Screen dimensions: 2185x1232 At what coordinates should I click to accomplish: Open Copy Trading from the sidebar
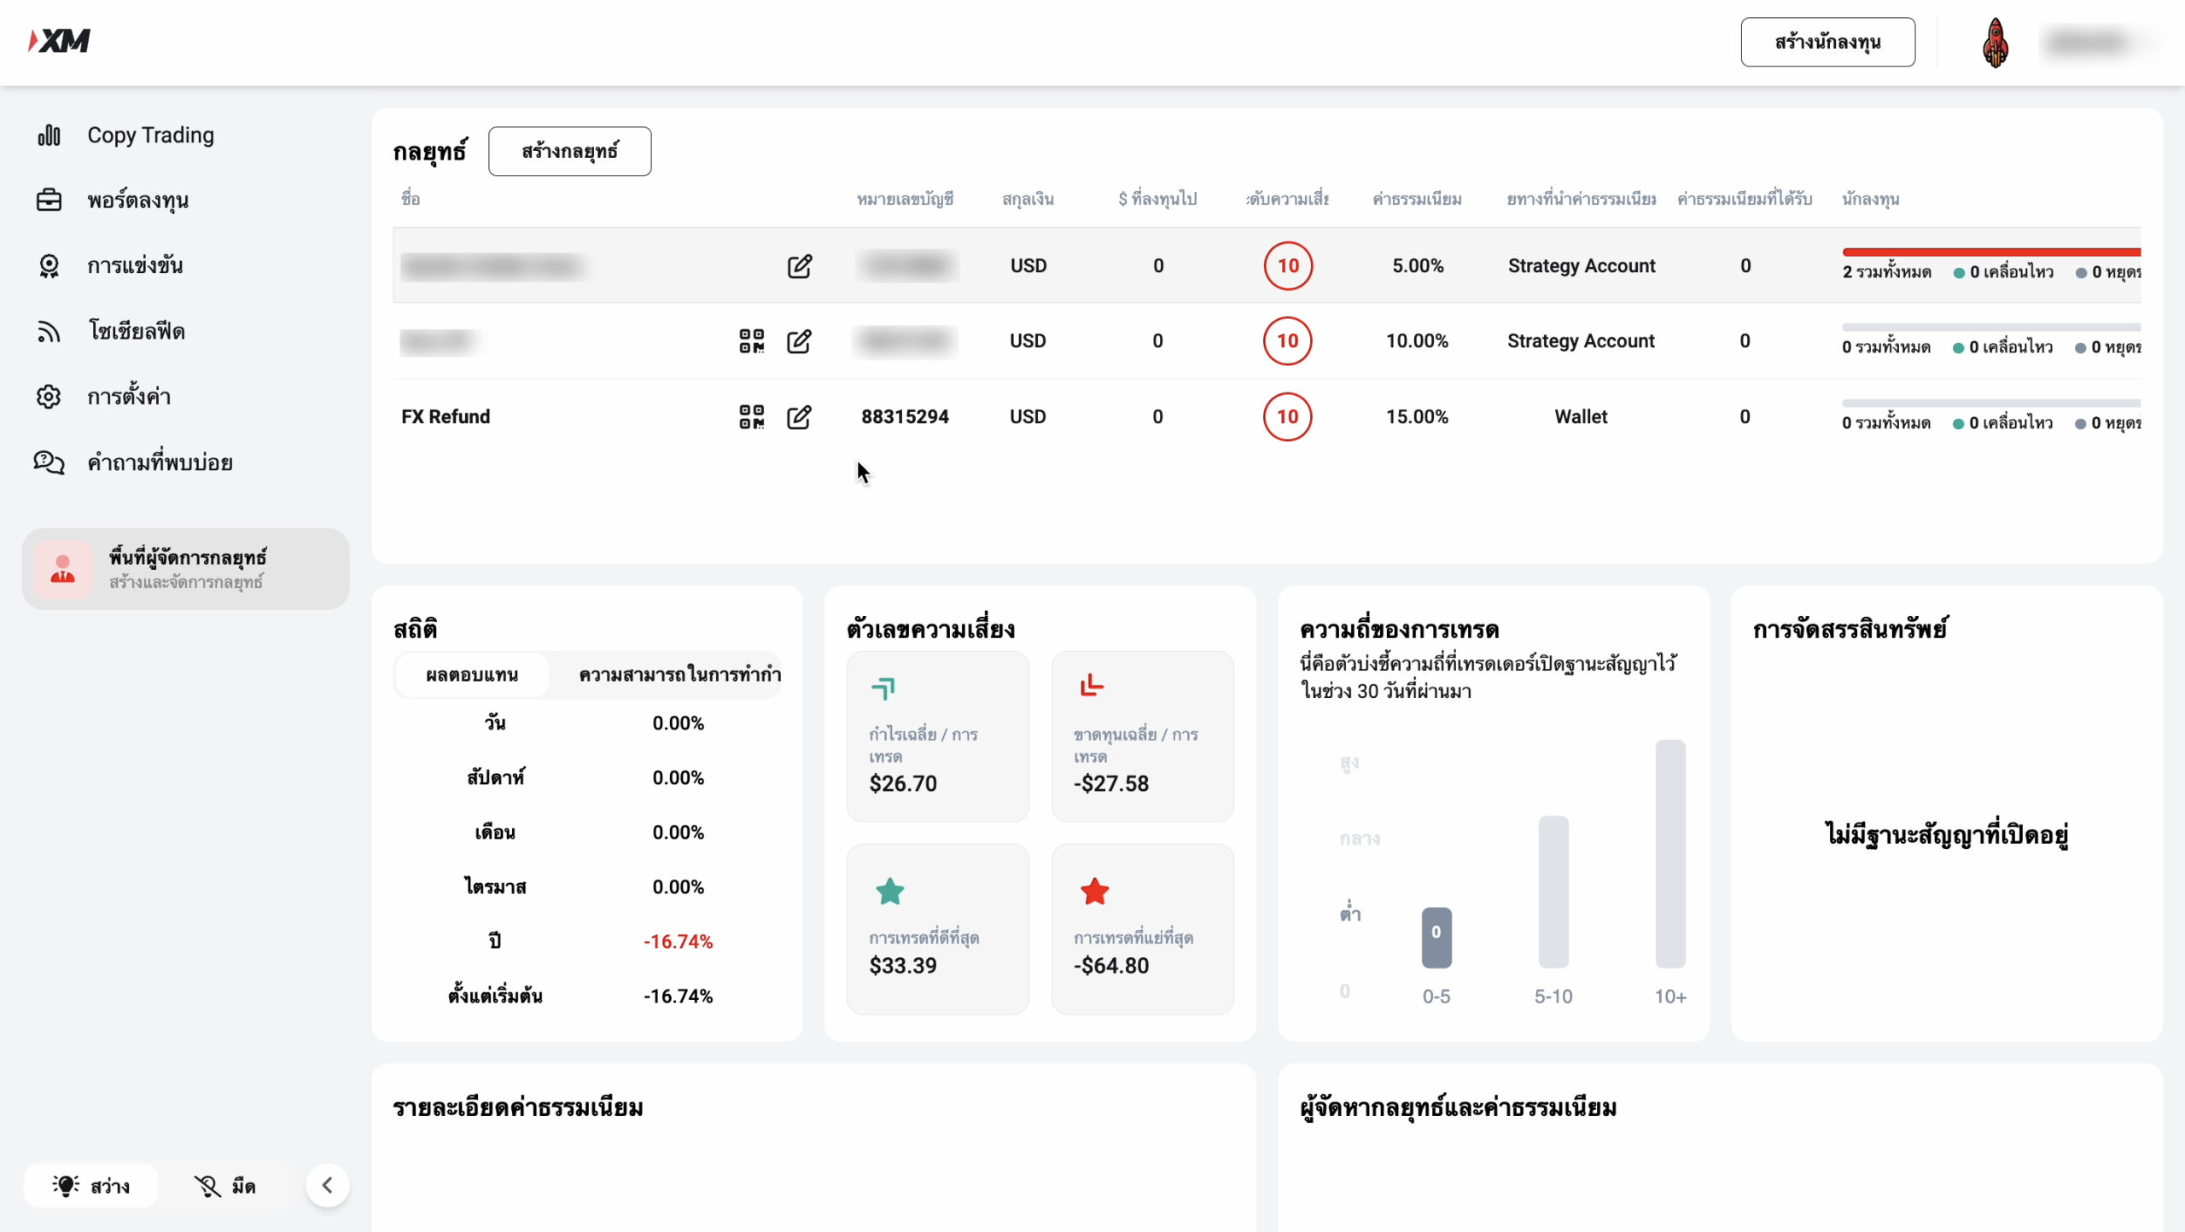pos(150,135)
